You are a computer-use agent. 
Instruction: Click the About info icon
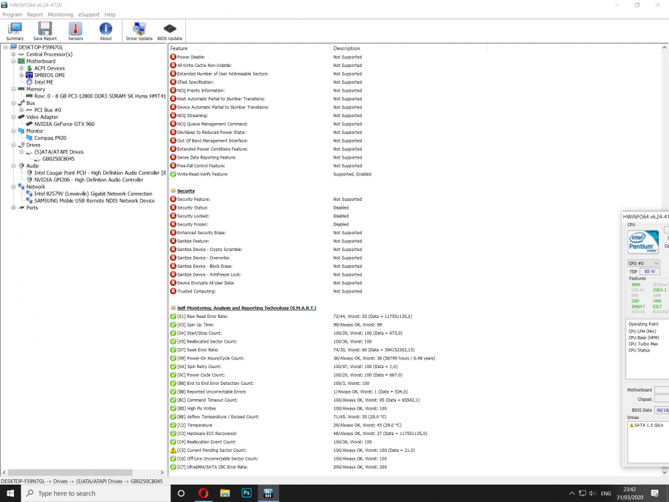point(106,31)
